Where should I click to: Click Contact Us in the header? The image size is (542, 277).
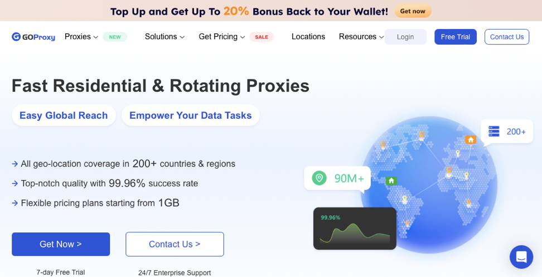pos(507,37)
